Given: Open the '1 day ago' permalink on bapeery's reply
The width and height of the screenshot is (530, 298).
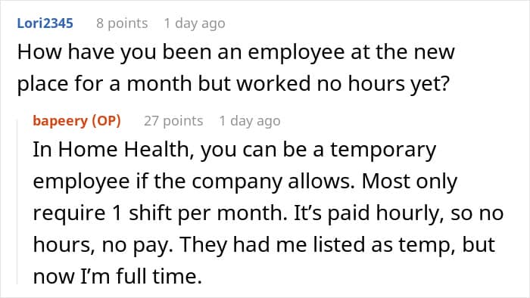Looking at the screenshot, I should (250, 120).
